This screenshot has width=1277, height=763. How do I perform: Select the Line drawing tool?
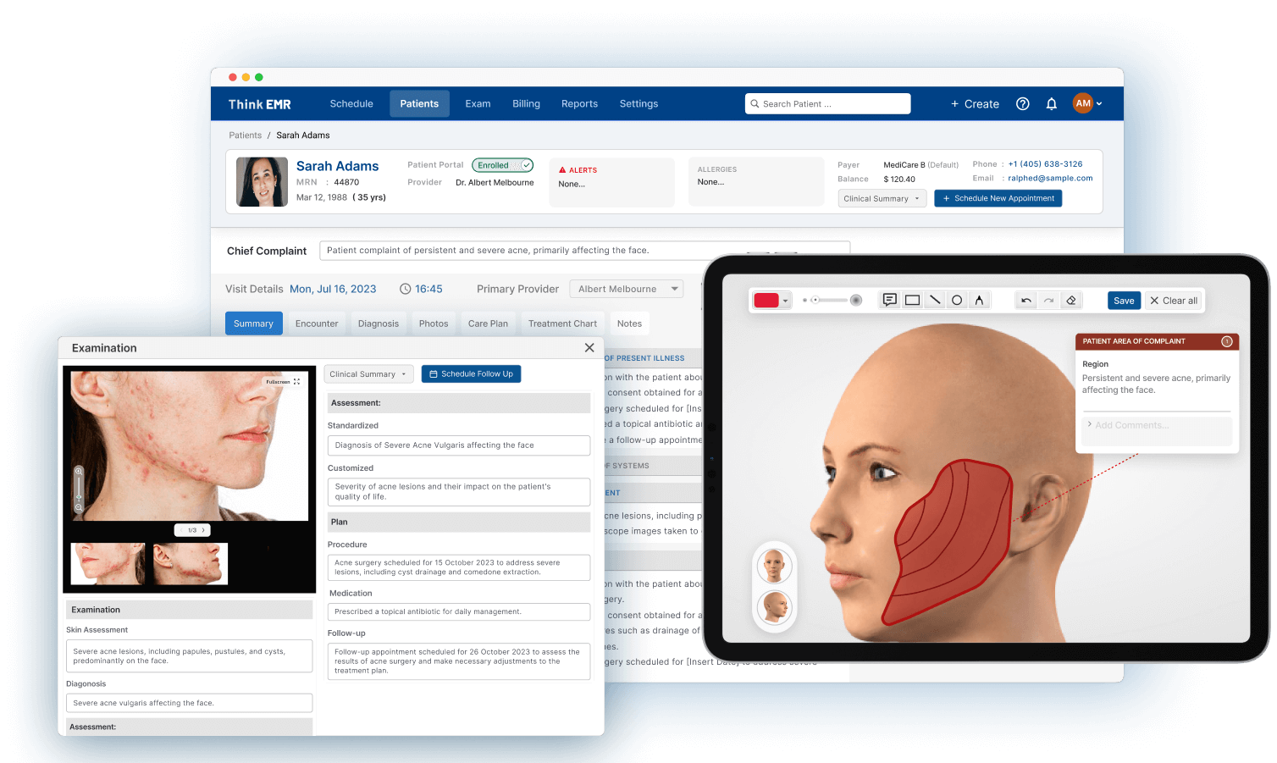[935, 299]
